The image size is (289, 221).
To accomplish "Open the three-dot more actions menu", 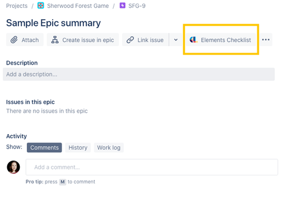I will pos(266,40).
